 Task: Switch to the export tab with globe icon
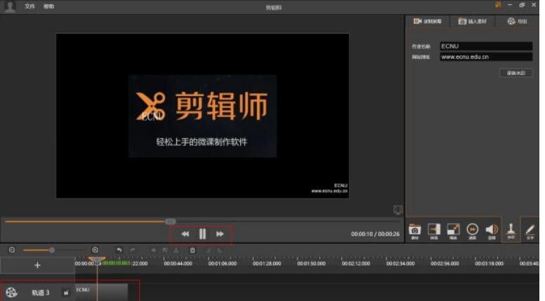point(517,21)
